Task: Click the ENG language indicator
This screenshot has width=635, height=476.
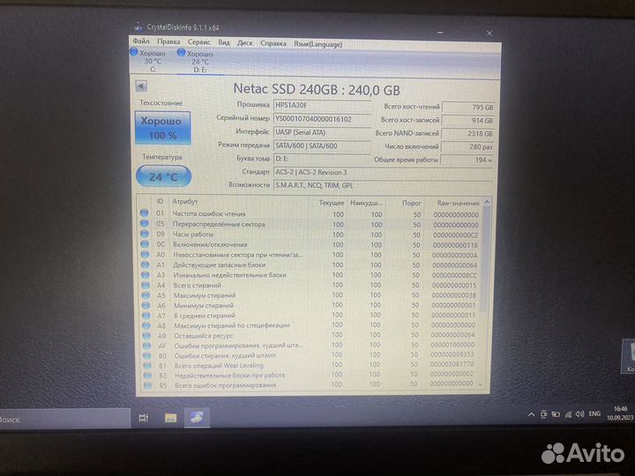Action: pyautogui.click(x=594, y=413)
